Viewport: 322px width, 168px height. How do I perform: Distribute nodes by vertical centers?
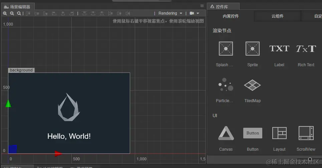click(93, 14)
